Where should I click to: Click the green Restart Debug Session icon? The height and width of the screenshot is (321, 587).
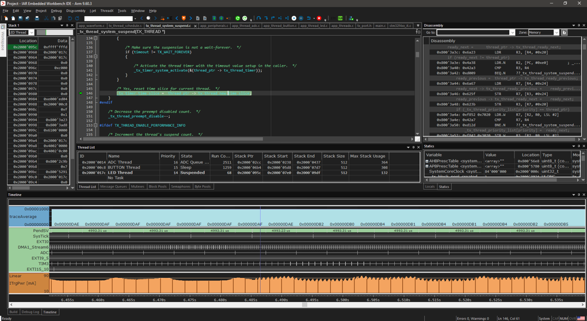point(238,18)
